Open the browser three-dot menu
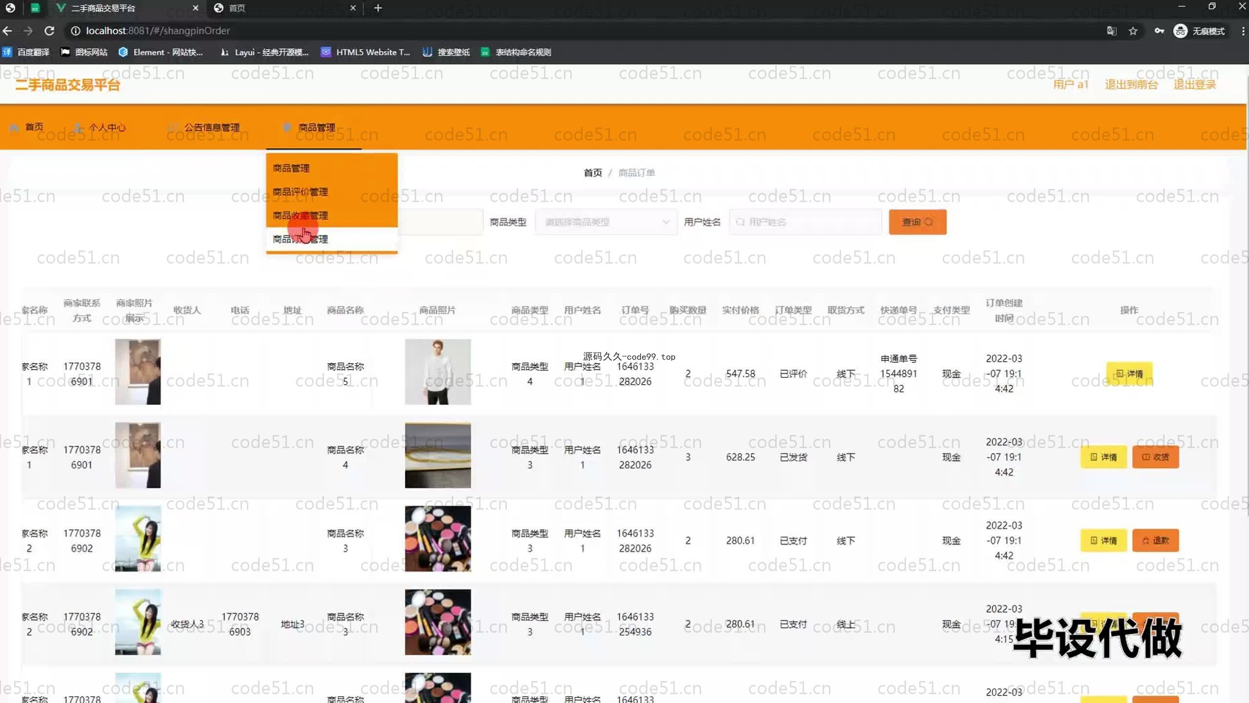The height and width of the screenshot is (703, 1249). 1243,31
